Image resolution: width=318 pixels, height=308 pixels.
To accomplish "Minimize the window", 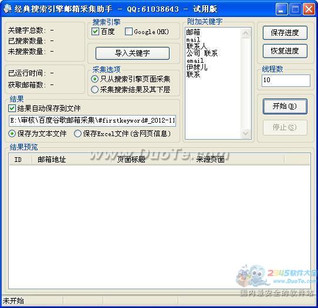I will [x=282, y=9].
